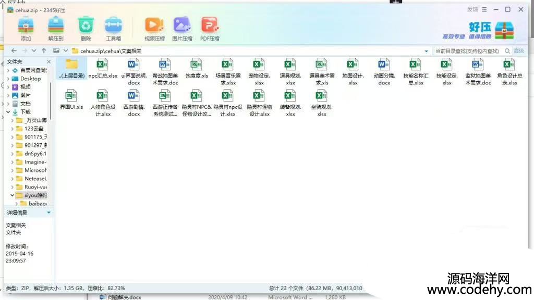Select the 西游剧情.docx file
The width and height of the screenshot is (534, 300).
point(134,103)
